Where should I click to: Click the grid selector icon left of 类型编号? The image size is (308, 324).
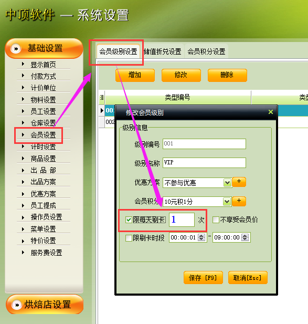tap(102, 97)
